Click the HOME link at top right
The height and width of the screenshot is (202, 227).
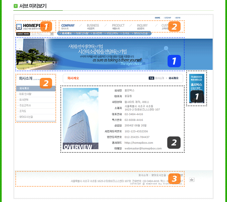click(x=157, y=18)
